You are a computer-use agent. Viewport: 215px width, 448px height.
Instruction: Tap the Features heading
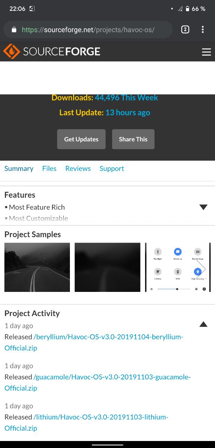point(20,195)
